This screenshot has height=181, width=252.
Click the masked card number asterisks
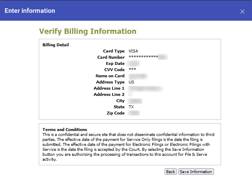coord(143,57)
